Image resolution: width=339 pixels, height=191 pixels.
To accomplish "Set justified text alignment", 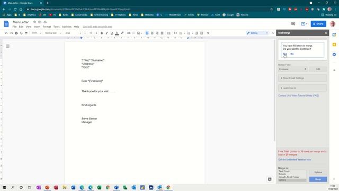I will point(162,33).
